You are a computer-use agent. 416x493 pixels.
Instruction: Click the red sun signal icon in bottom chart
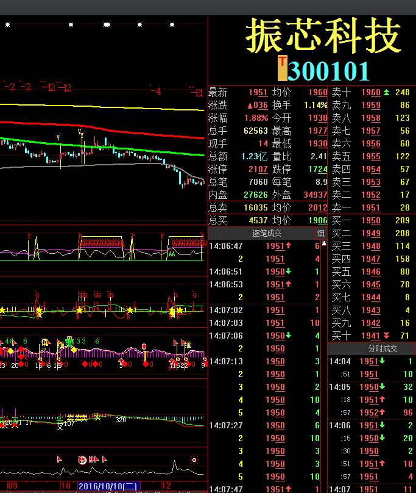coord(194,460)
